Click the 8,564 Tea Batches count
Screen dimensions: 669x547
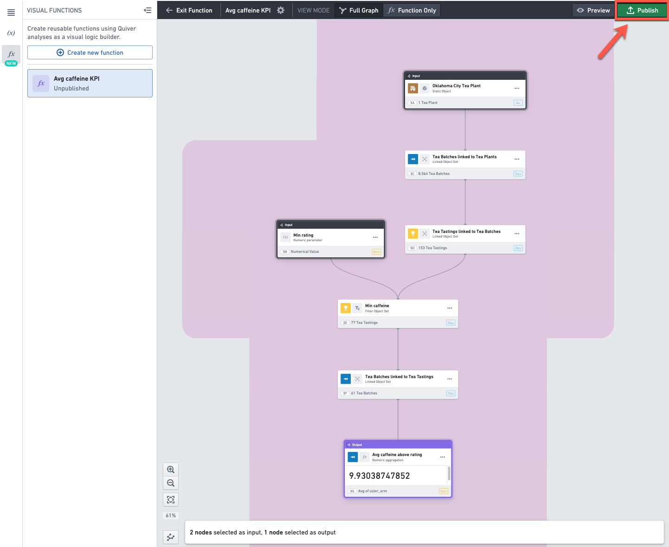434,174
